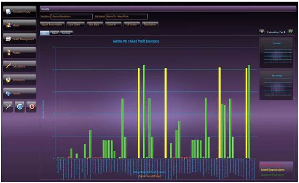
Task: Click the Export Presentation button
Action: [52, 24]
